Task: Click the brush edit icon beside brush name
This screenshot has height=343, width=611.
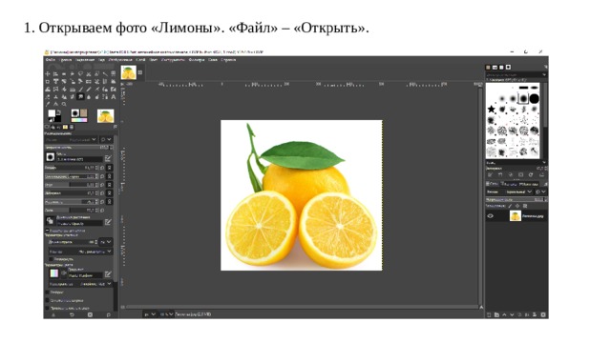Action: coord(108,158)
